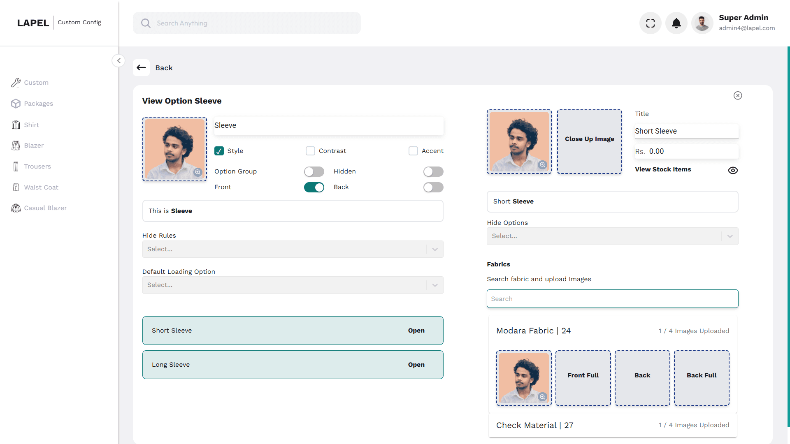Uncheck the Style checkbox

point(218,151)
